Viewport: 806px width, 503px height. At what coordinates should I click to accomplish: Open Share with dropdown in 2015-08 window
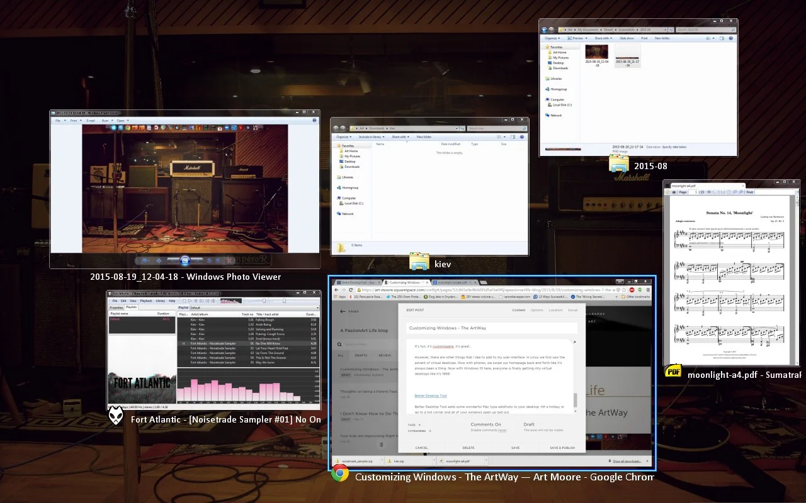click(x=603, y=38)
